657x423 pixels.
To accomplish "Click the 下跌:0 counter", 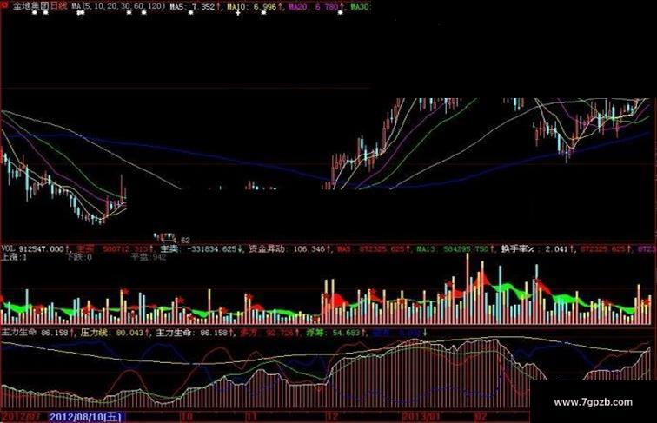I will pyautogui.click(x=80, y=257).
